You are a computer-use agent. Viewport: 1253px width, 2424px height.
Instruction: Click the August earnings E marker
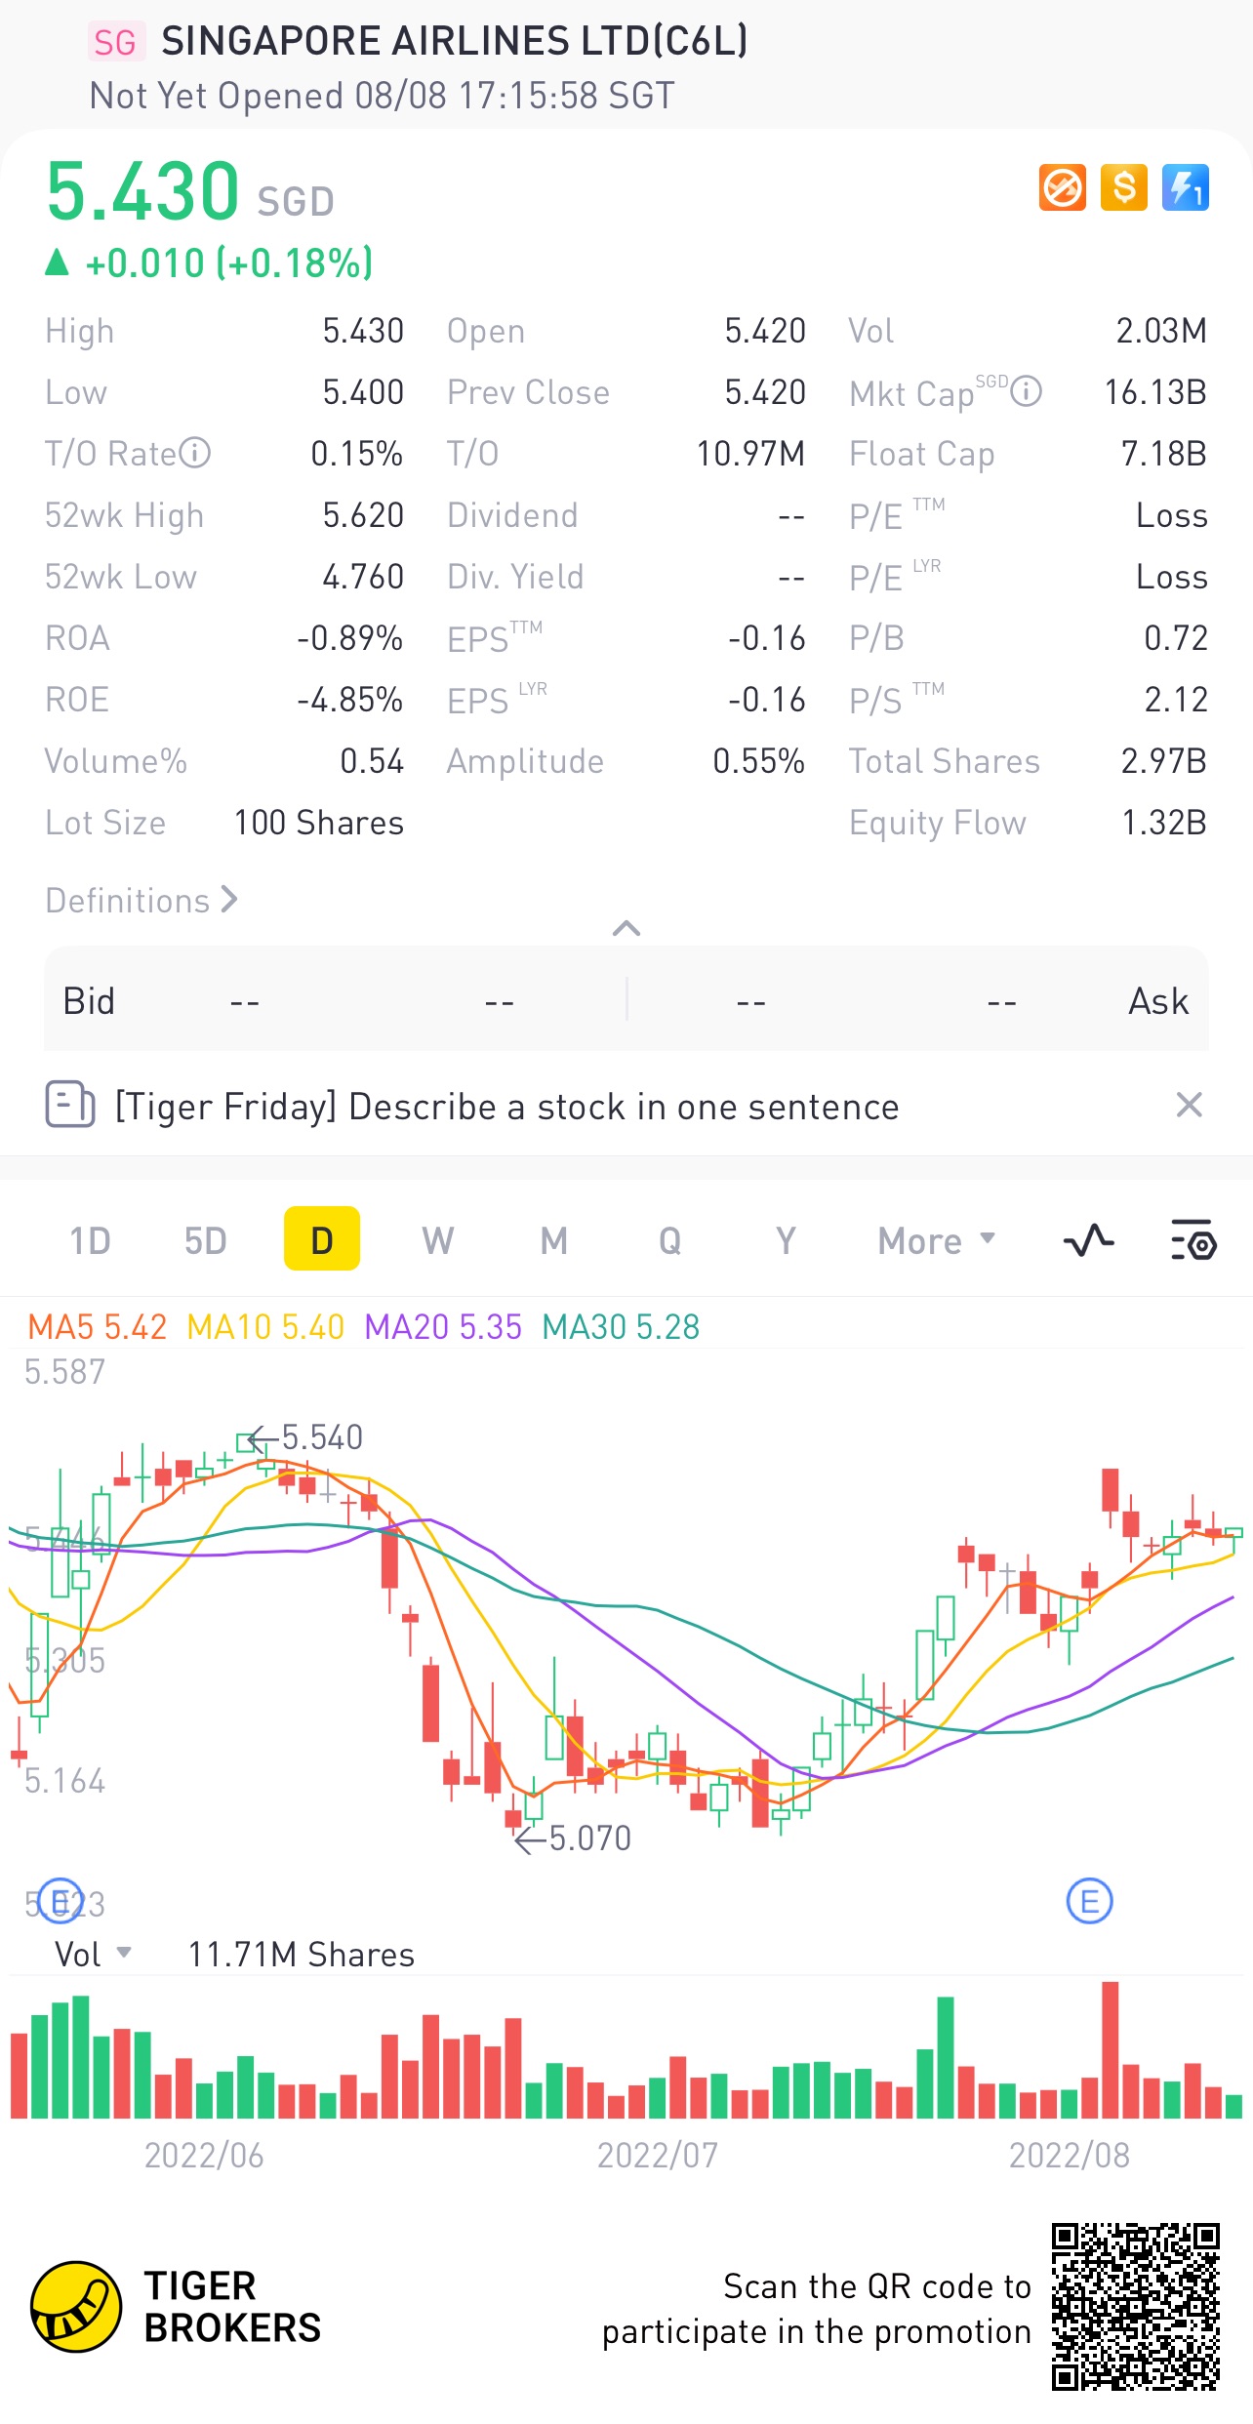pyautogui.click(x=1089, y=1901)
